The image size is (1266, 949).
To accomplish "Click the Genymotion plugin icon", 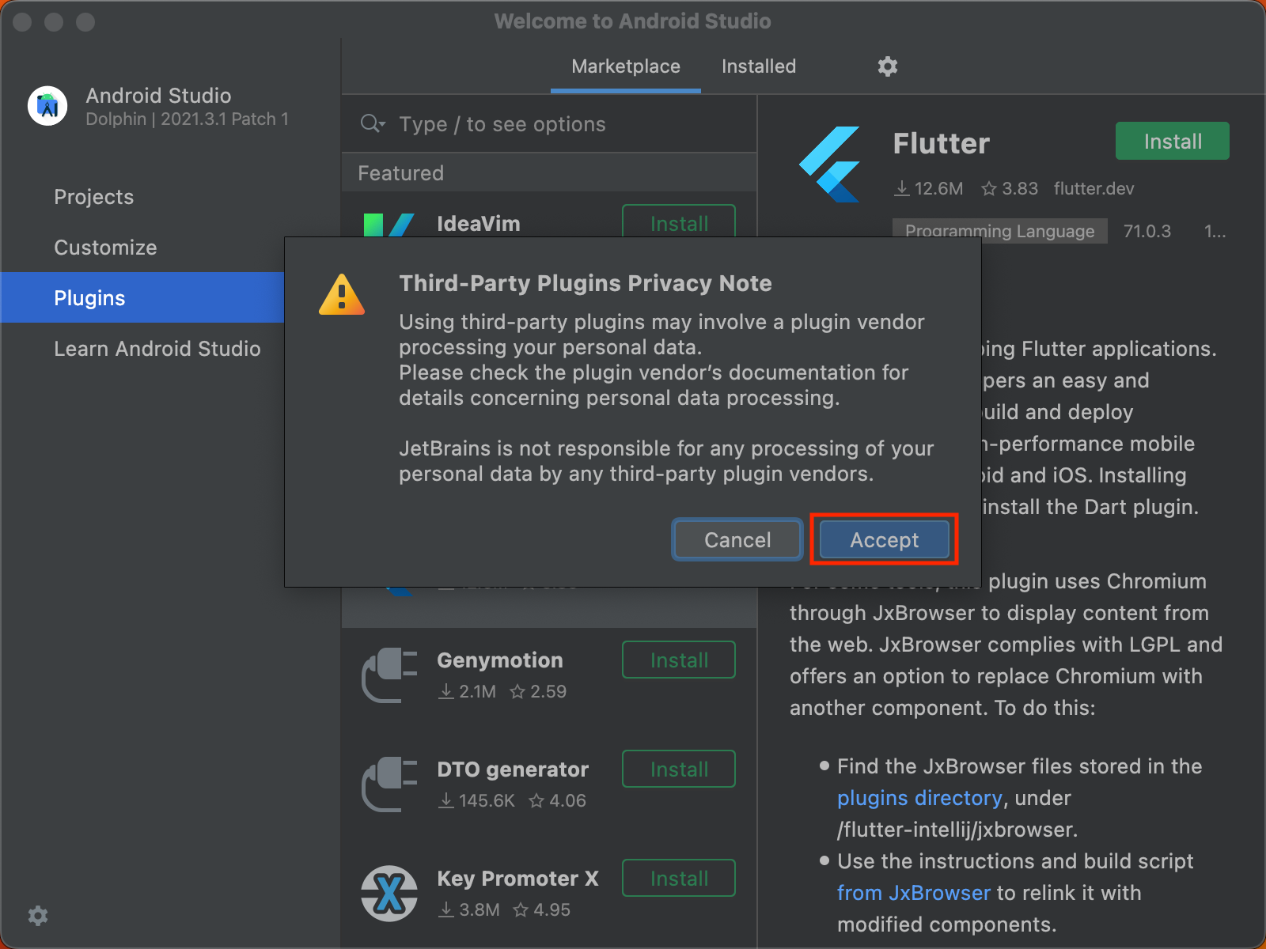I will point(389,675).
